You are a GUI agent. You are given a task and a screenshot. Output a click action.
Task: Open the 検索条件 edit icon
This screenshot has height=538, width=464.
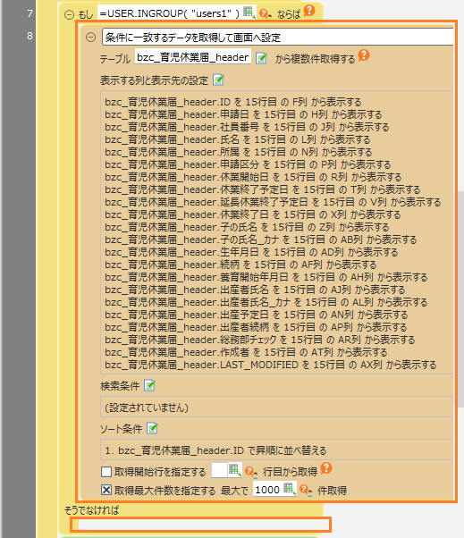(149, 386)
